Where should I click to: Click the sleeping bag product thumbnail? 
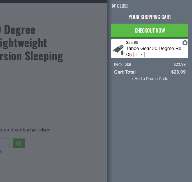118,50
